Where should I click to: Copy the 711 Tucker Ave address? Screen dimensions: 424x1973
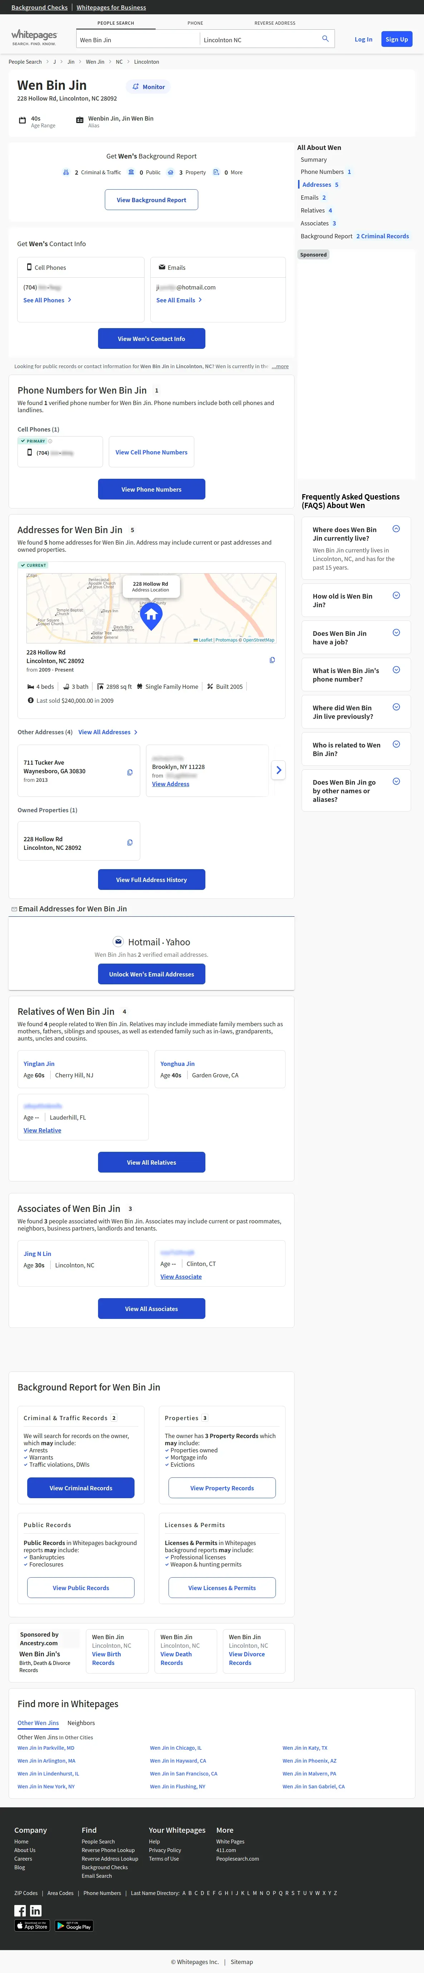pyautogui.click(x=129, y=772)
